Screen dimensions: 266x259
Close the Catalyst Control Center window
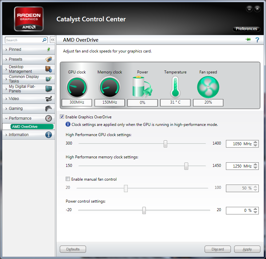[257, 9]
